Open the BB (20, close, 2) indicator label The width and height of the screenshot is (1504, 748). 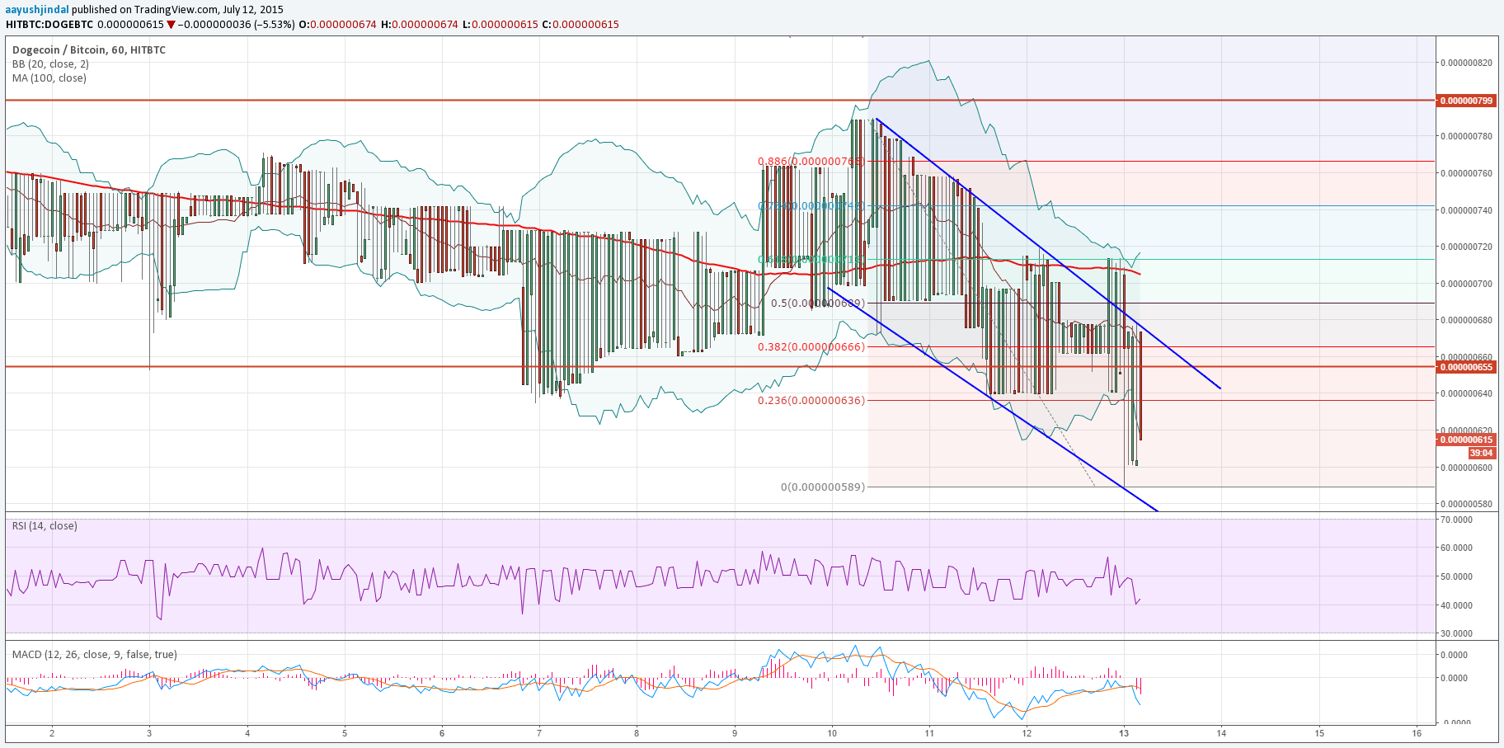point(50,64)
